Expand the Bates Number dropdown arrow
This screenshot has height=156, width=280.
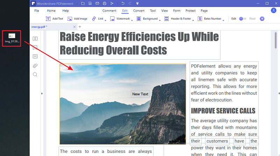tap(223, 20)
